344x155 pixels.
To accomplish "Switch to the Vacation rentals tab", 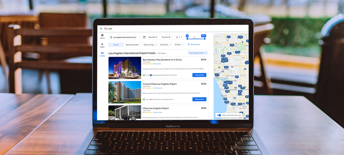I will pos(132,45).
